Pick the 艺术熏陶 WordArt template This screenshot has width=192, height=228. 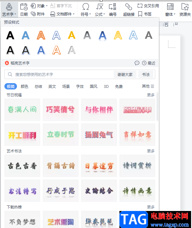[x=61, y=219]
